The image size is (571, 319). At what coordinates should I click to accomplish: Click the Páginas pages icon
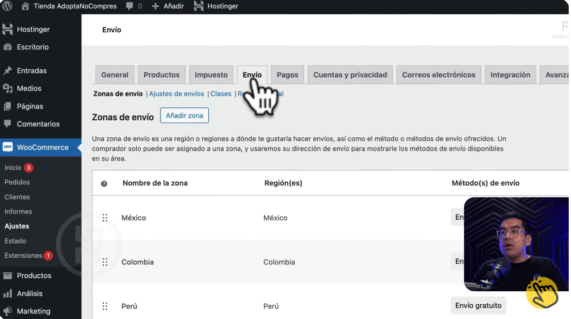[x=7, y=106]
